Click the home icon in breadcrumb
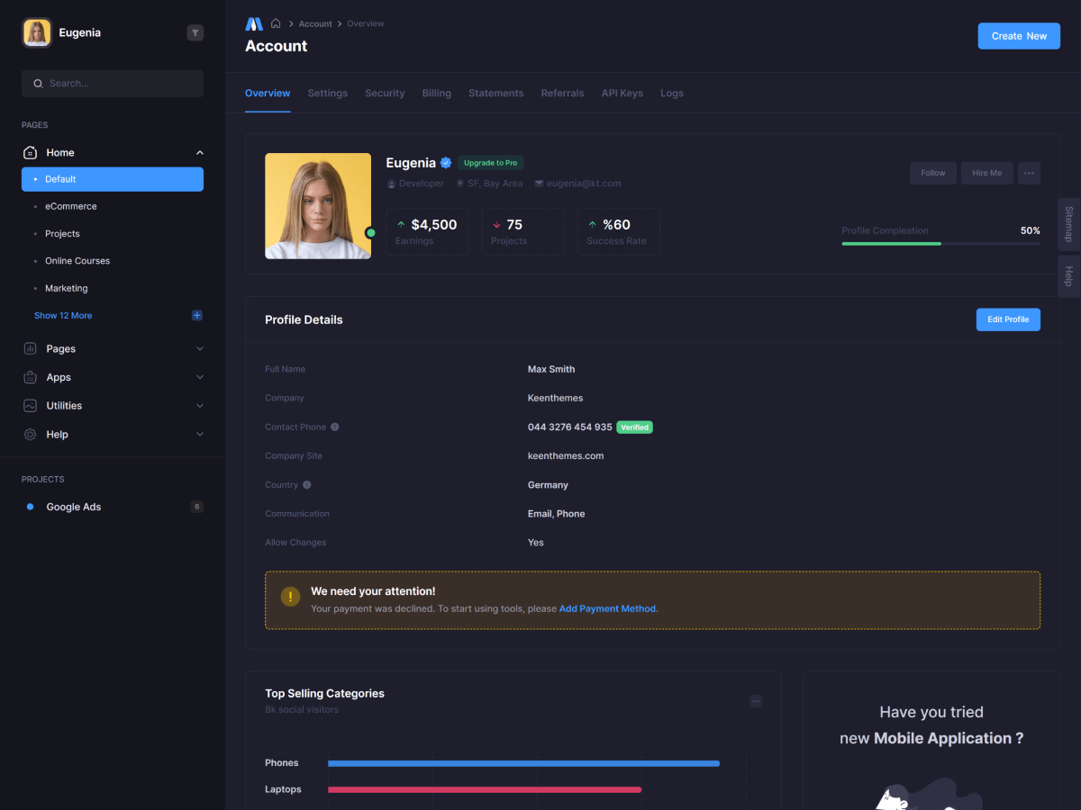This screenshot has width=1081, height=810. tap(276, 23)
